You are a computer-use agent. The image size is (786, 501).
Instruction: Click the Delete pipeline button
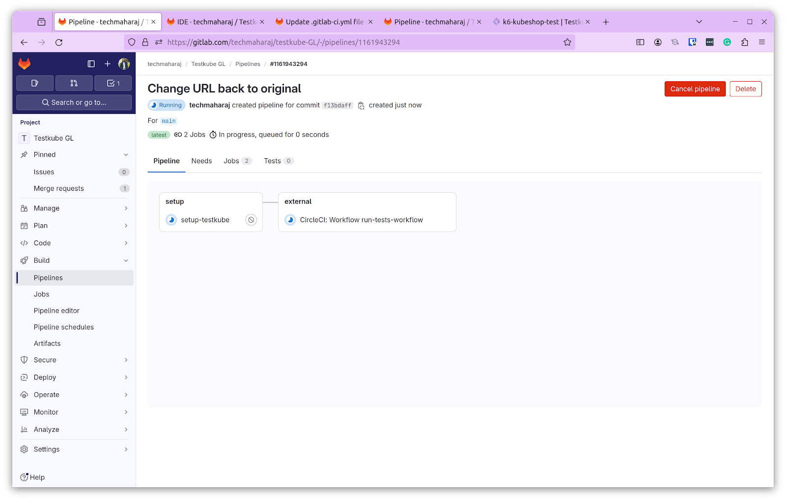[746, 89]
